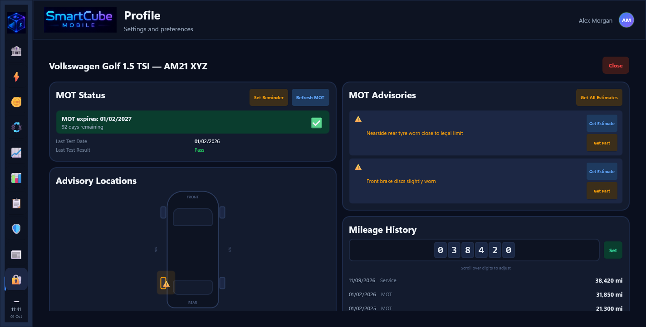Click the odometer digit 8
The width and height of the screenshot is (646, 327).
point(467,250)
